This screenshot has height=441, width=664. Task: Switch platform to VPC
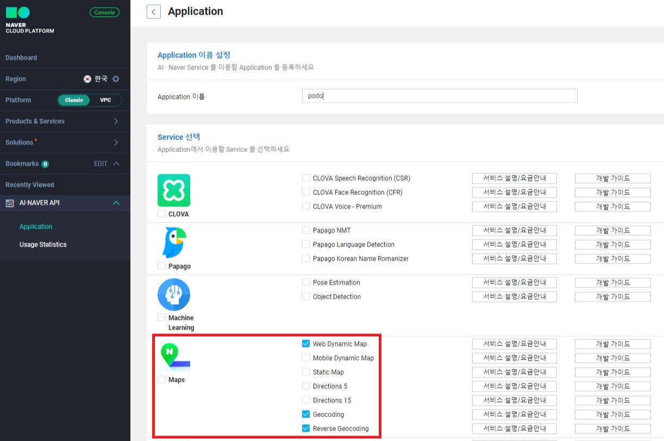[x=105, y=100]
